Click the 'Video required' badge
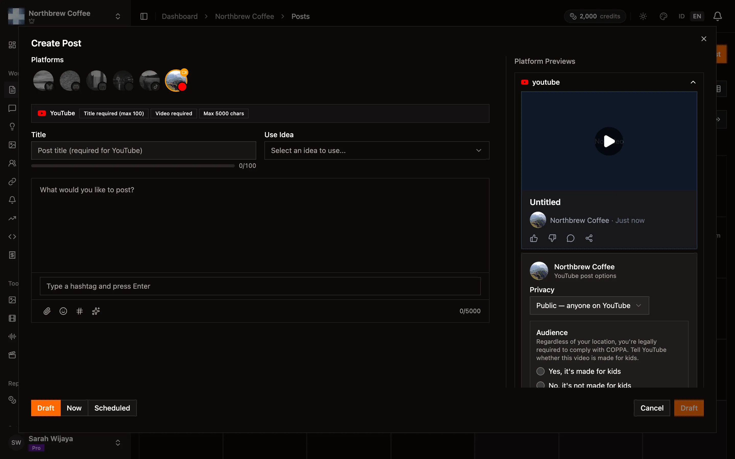 tap(174, 113)
